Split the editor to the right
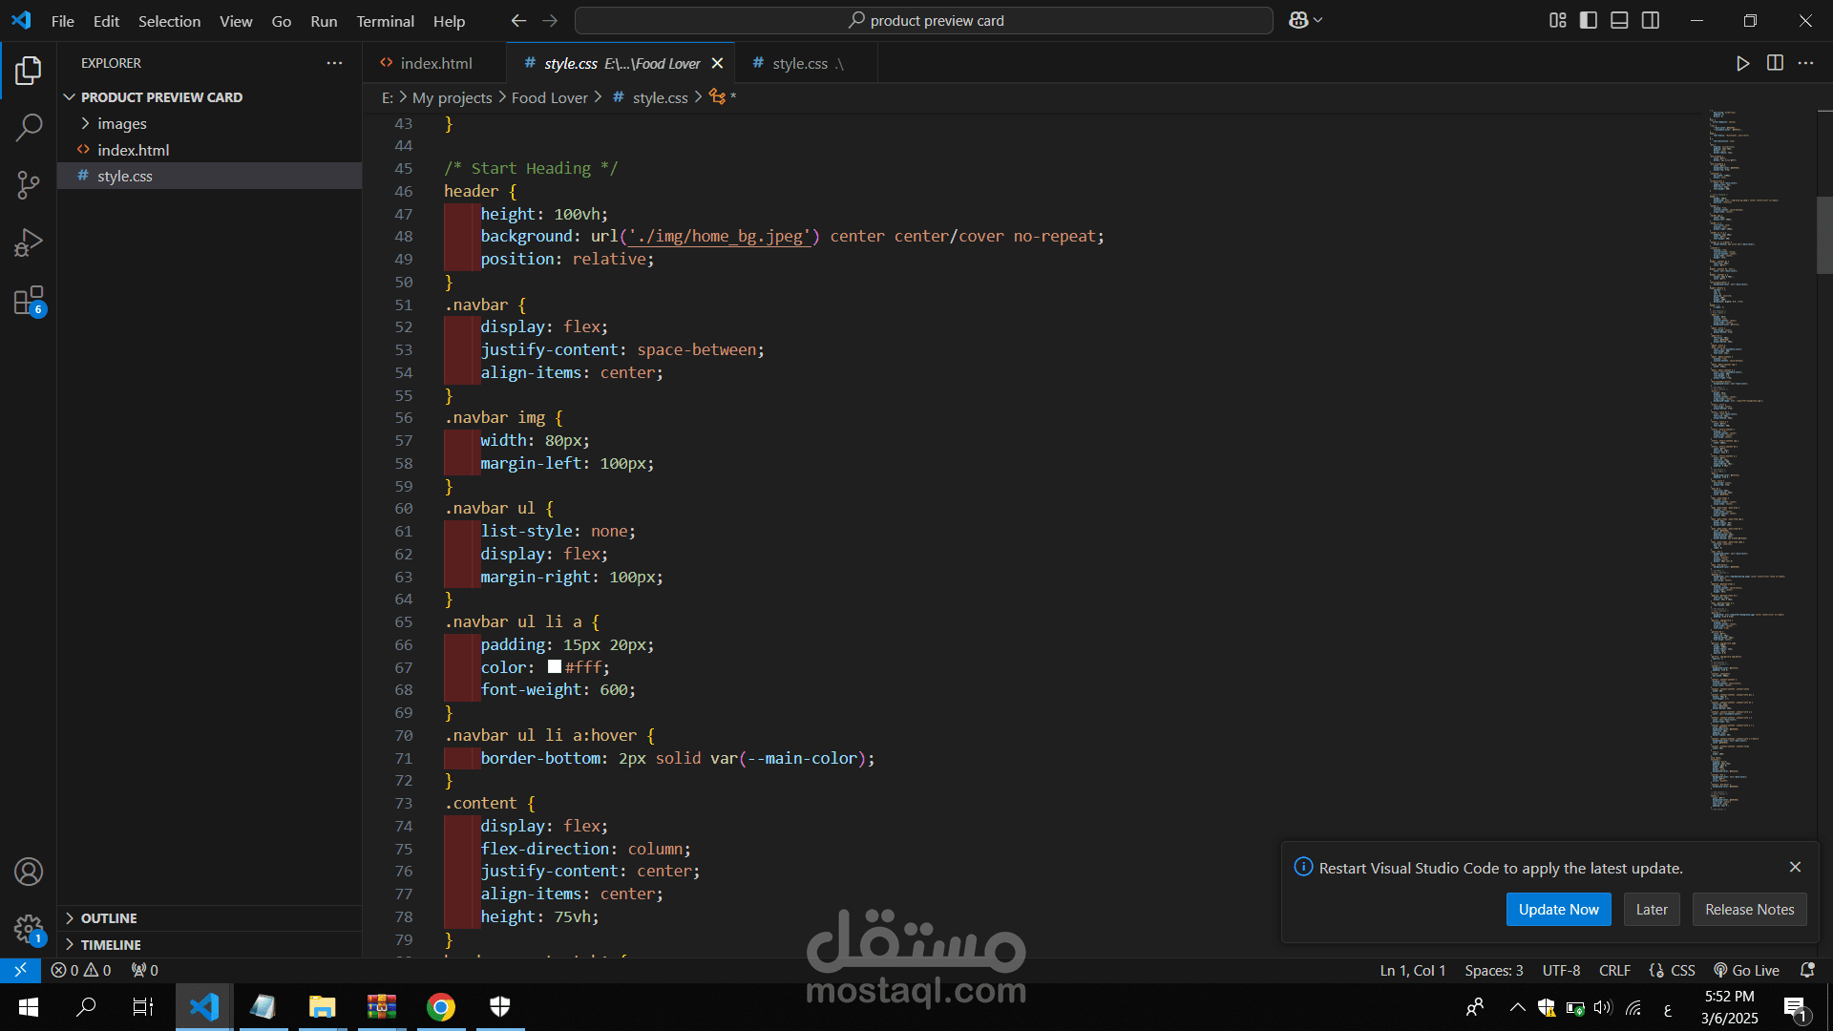This screenshot has width=1833, height=1031. [x=1775, y=63]
